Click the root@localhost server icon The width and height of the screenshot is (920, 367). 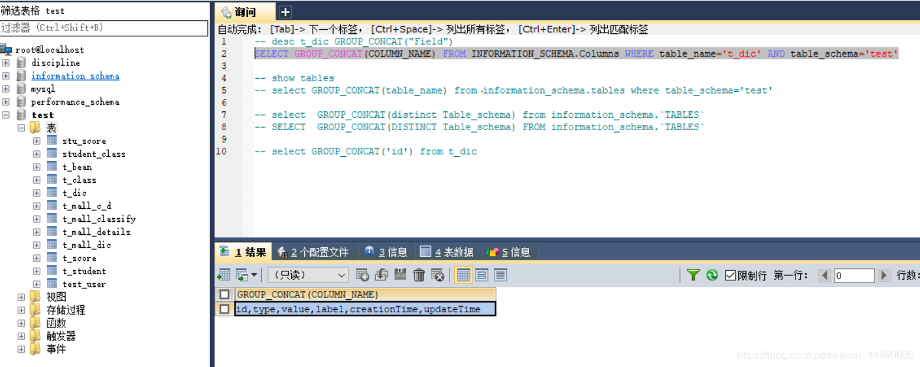7,49
